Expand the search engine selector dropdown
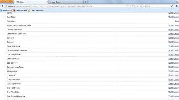This screenshot has width=179, height=100. point(138,6)
